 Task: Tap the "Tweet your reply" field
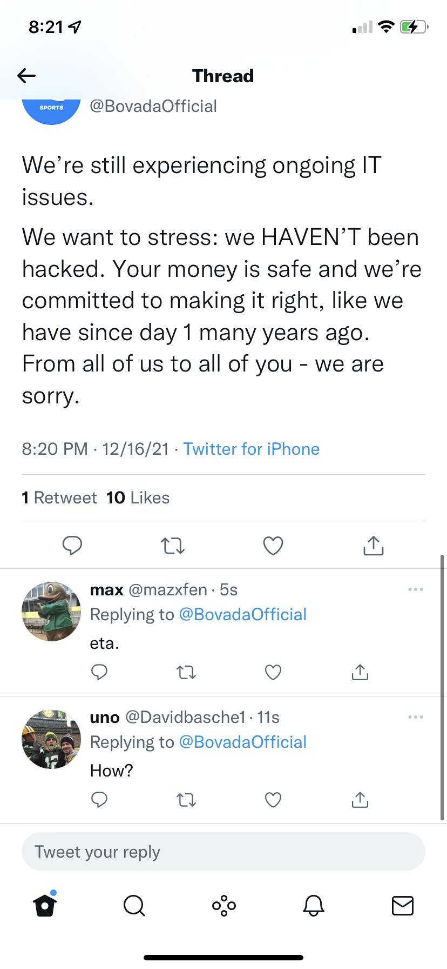(223, 852)
